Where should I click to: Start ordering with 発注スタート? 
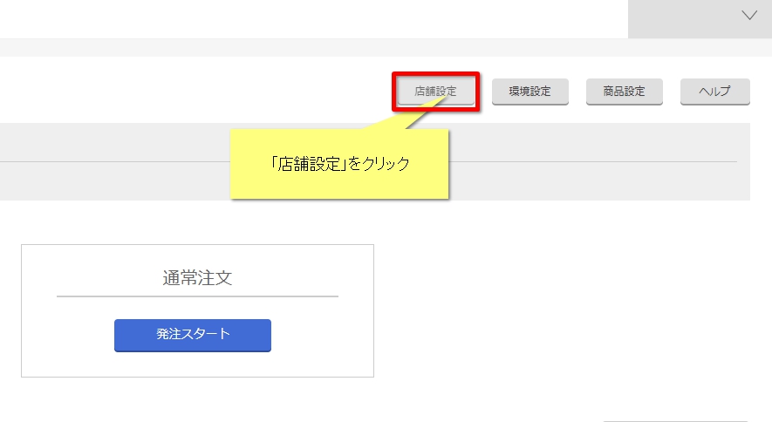point(193,336)
